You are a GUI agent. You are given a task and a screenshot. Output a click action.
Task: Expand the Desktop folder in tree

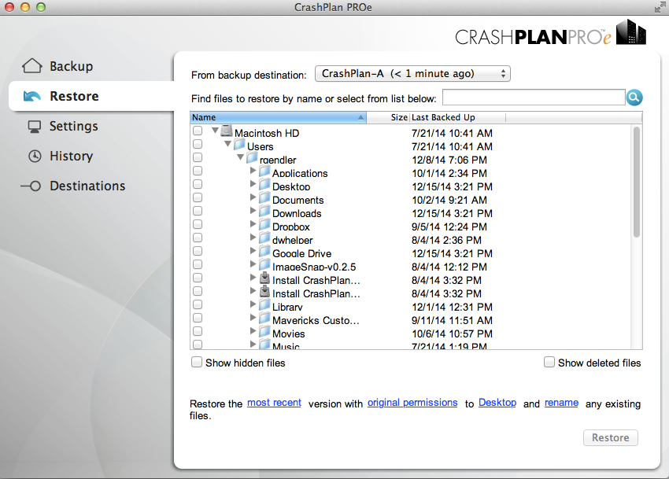click(x=253, y=184)
